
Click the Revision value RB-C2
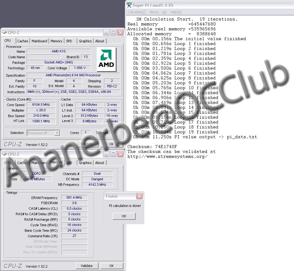tap(112, 86)
